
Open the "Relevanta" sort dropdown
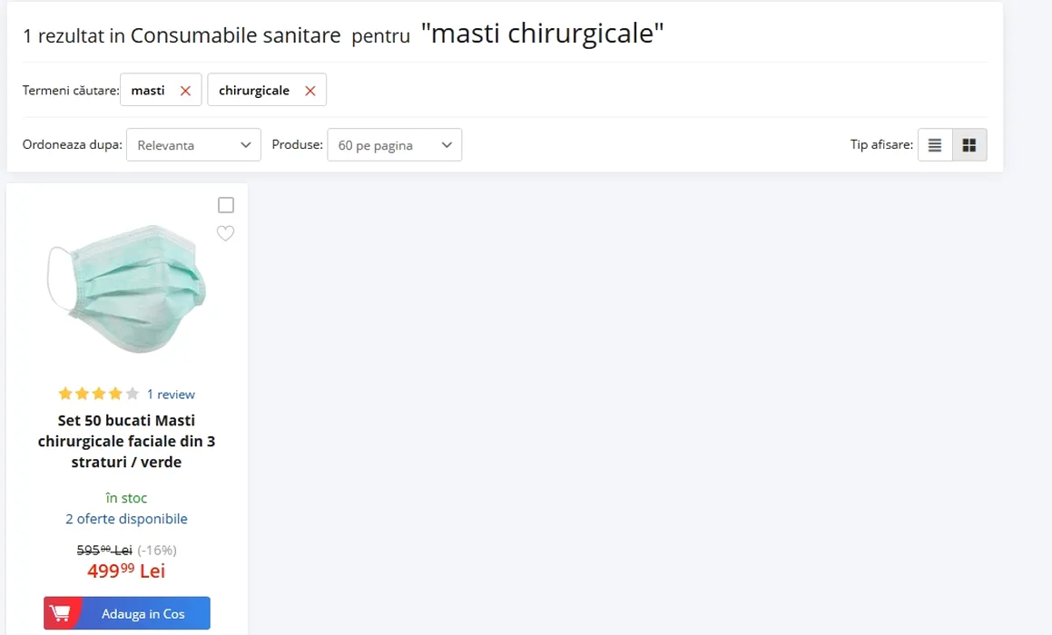[x=193, y=145]
